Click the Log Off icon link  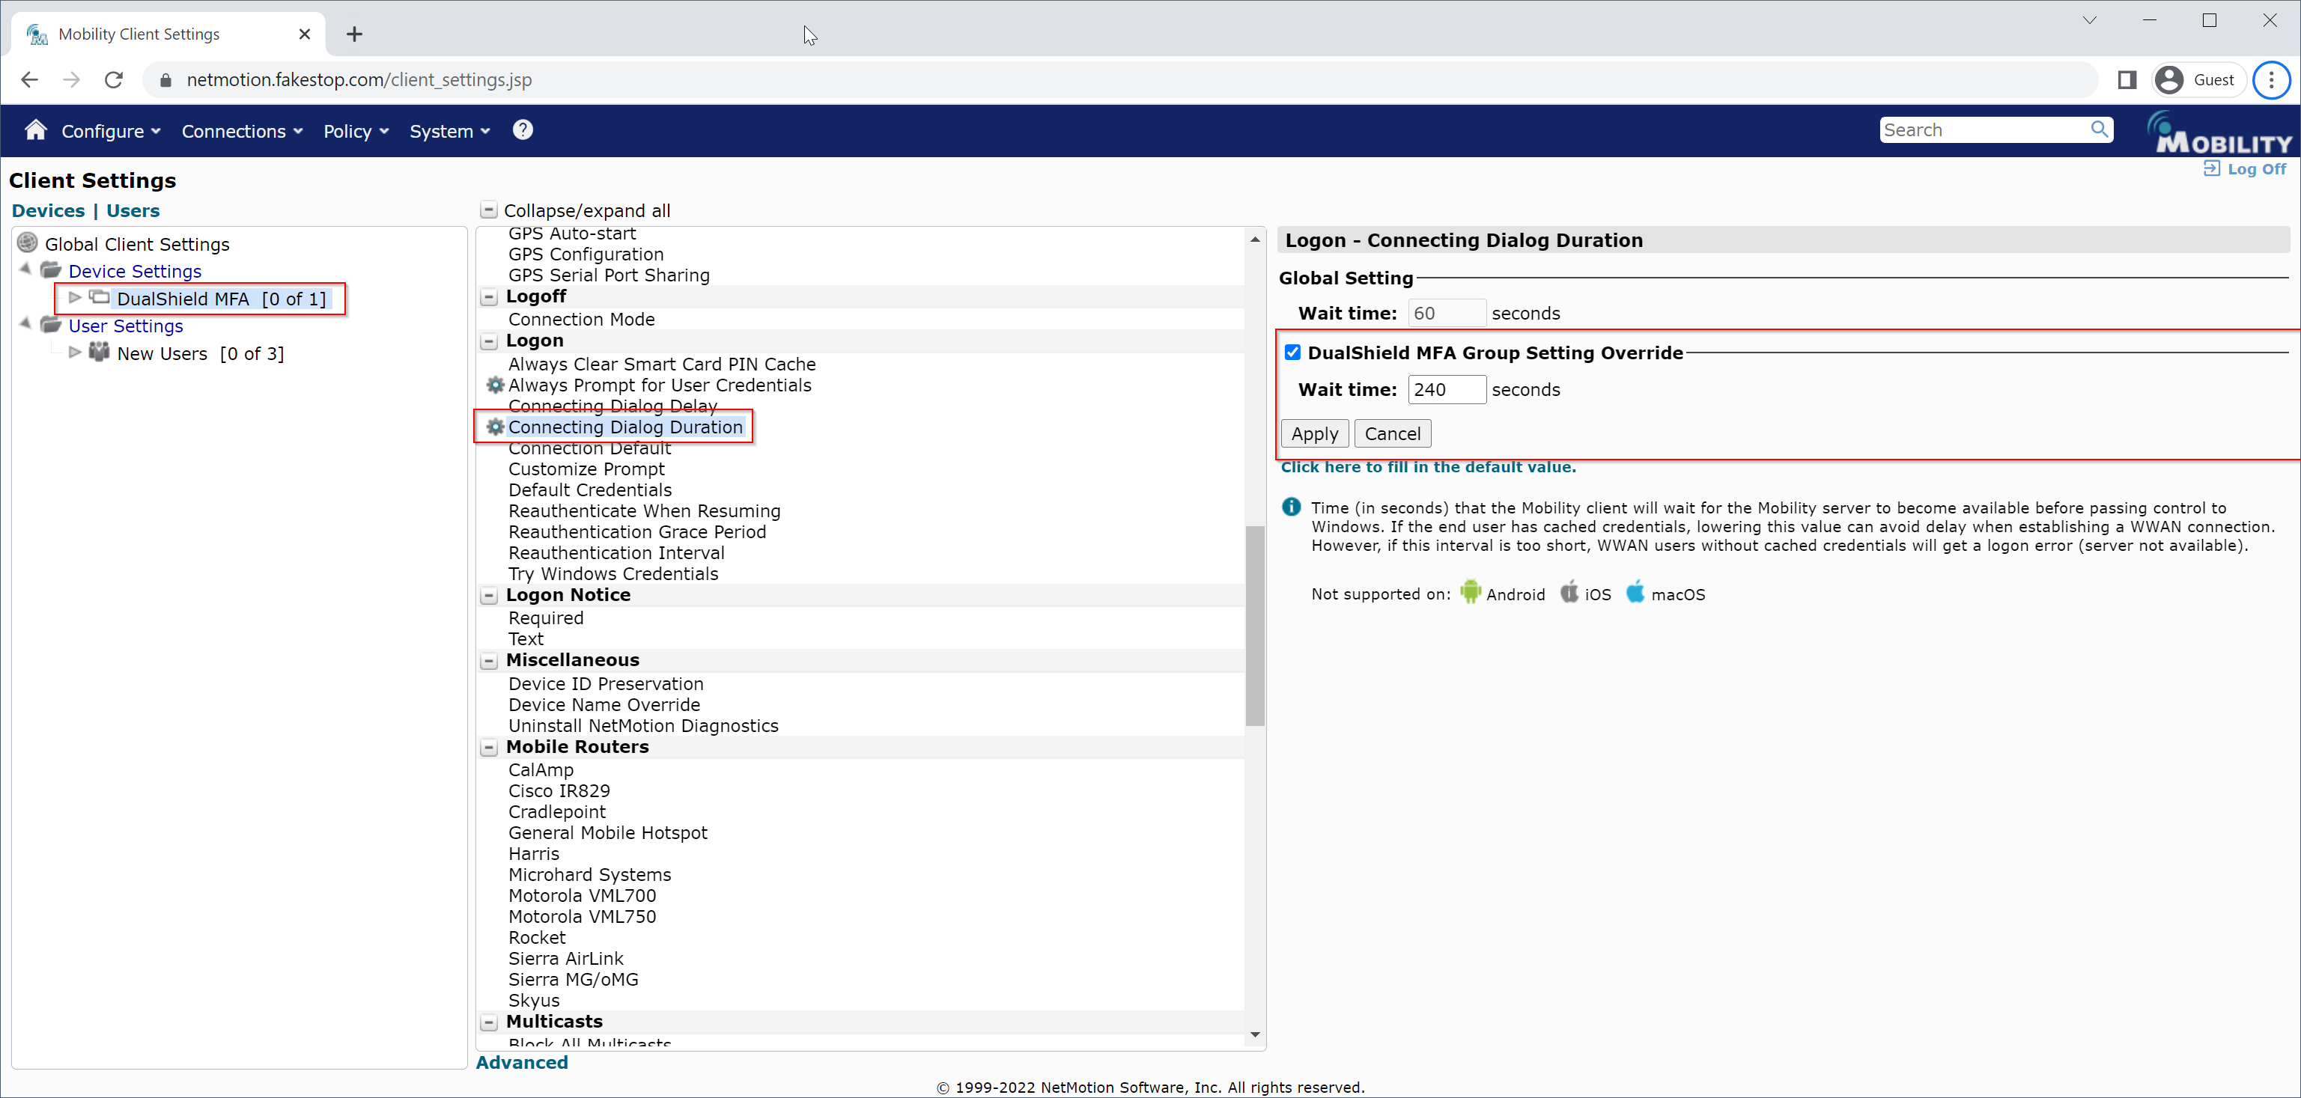[2211, 168]
